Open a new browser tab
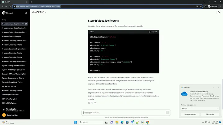The height and width of the screenshot is (125, 223). pos(31,2)
